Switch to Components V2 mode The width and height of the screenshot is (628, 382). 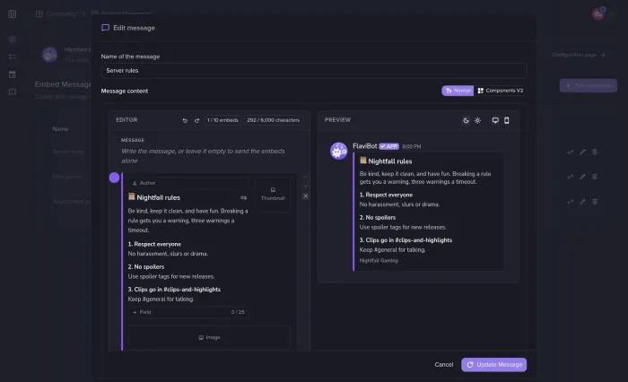point(501,91)
